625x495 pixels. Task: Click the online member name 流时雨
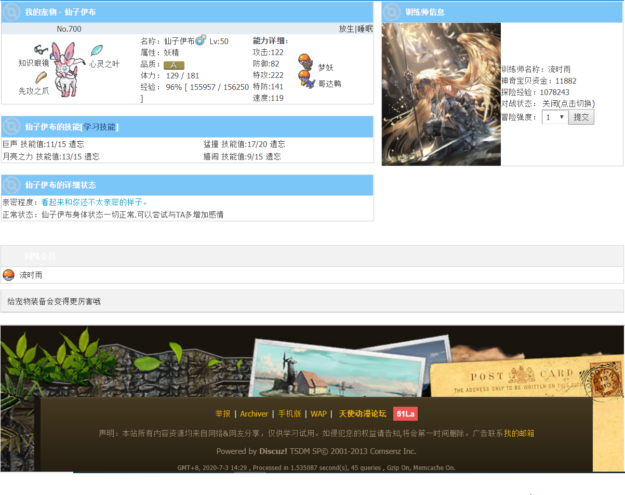tap(31, 275)
